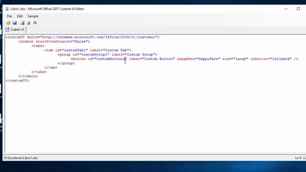Minimize the Custom UI Editor window
The image size is (306, 172).
pos(286,9)
